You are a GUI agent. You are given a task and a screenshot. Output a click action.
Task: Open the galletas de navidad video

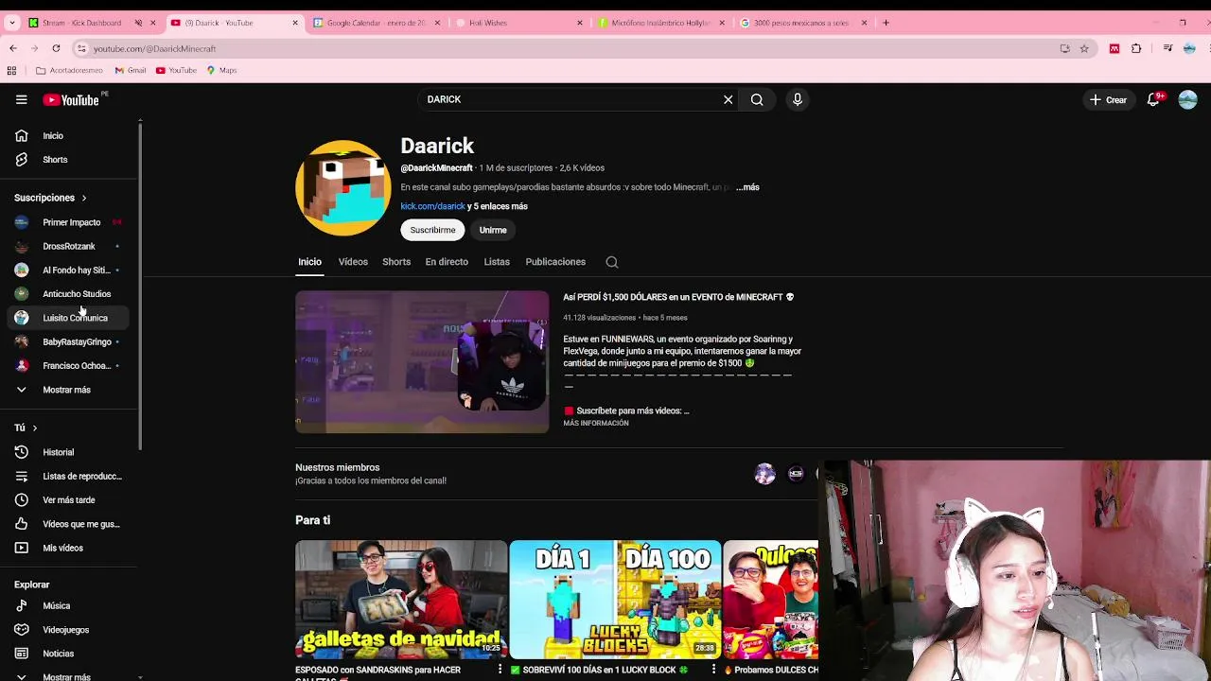pyautogui.click(x=401, y=600)
